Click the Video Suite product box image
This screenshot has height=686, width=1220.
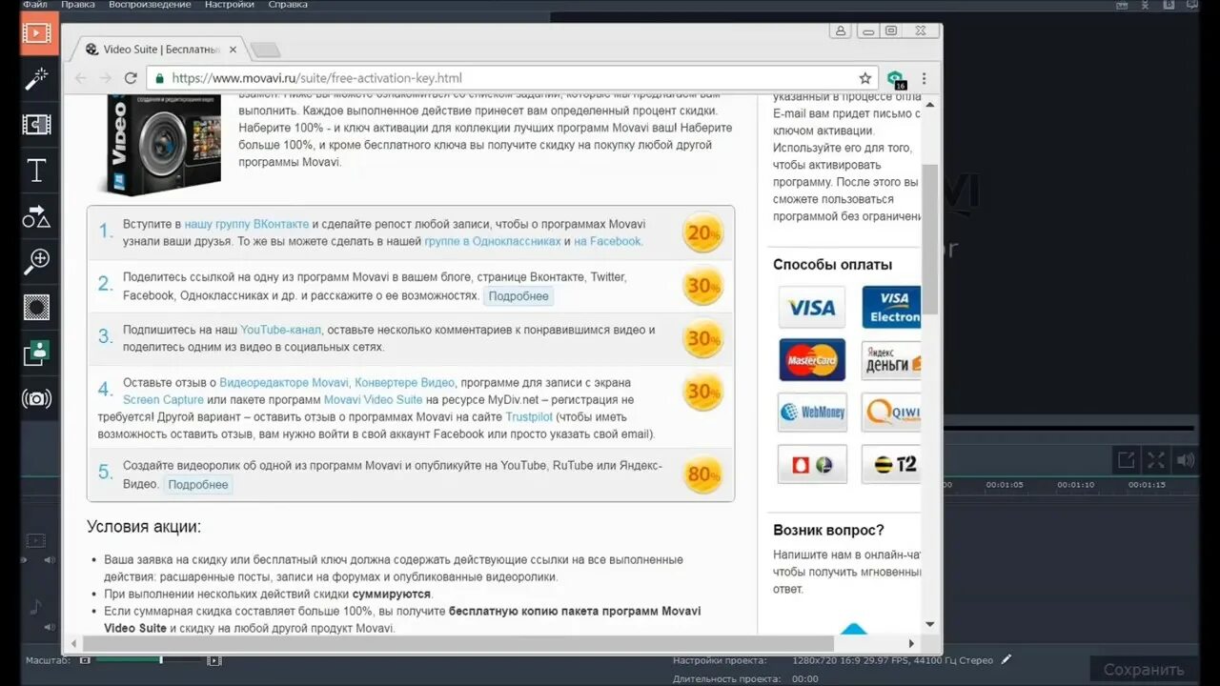(159, 144)
